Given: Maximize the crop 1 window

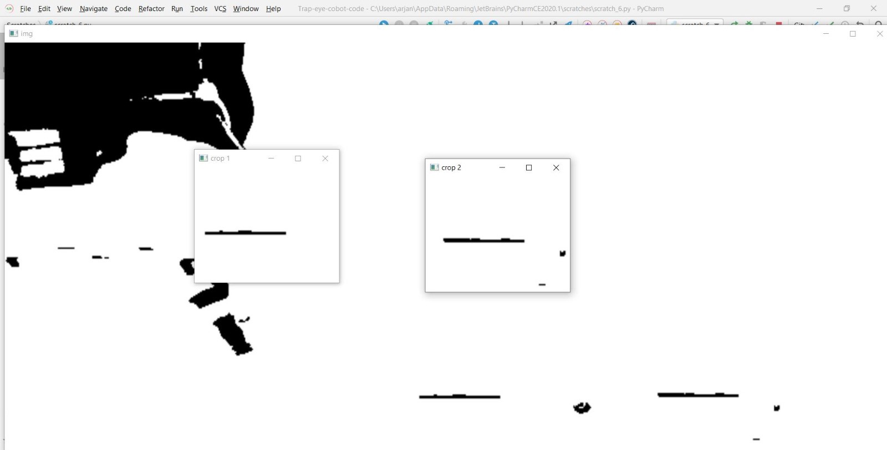Looking at the screenshot, I should (298, 158).
